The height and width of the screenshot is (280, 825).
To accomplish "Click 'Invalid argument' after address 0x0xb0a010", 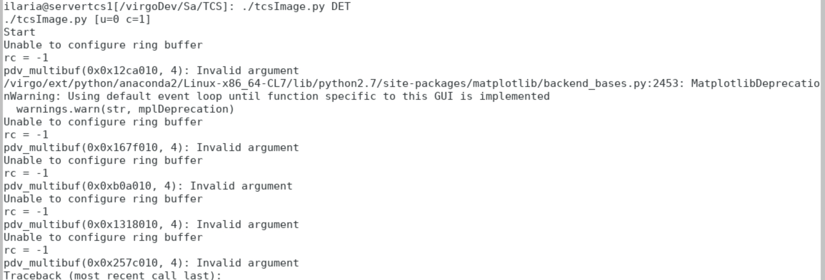I will point(267,186).
